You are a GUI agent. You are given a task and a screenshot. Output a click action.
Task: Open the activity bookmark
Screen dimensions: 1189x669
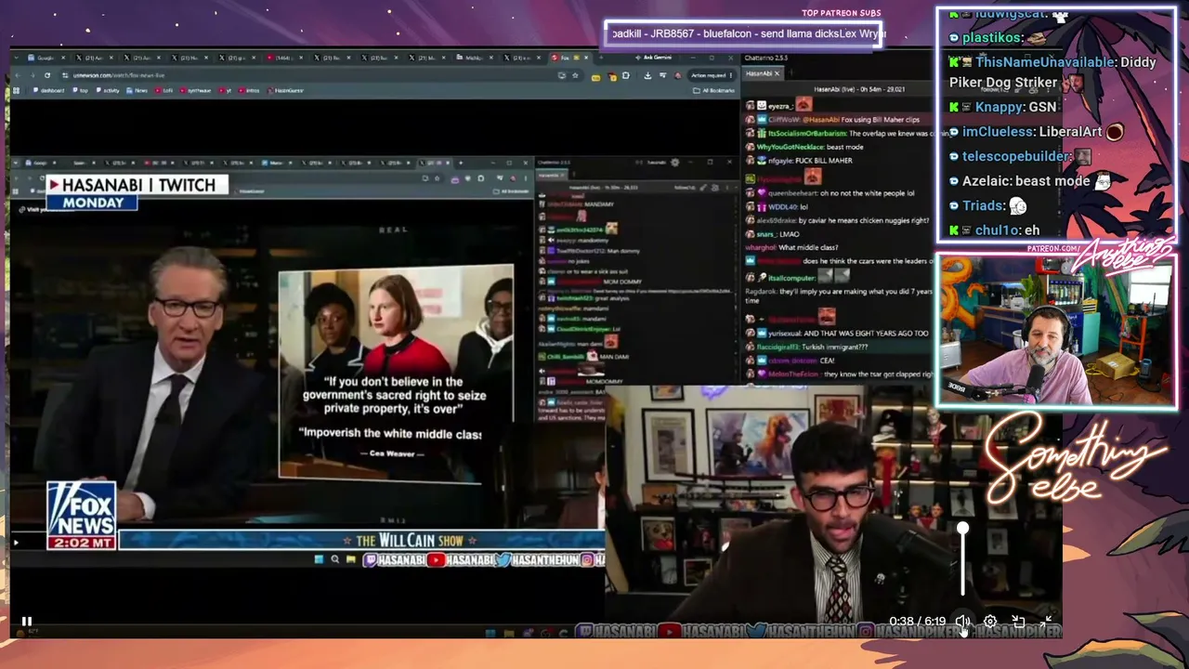click(108, 90)
